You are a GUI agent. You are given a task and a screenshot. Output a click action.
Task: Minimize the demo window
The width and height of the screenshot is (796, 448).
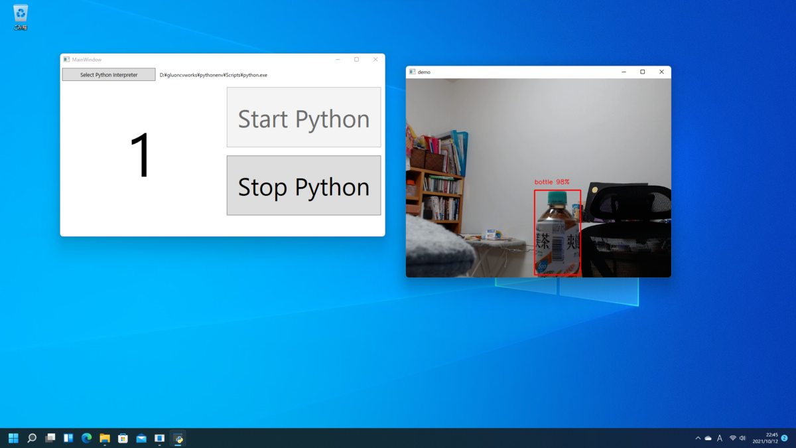tap(624, 72)
